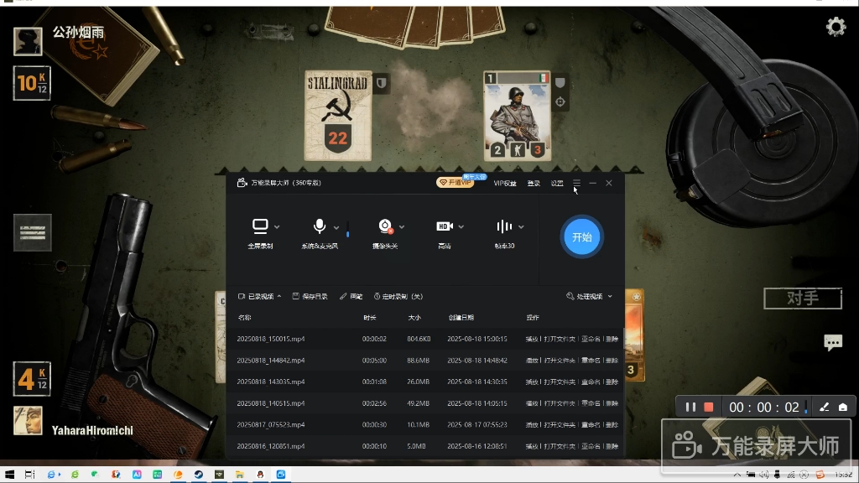The width and height of the screenshot is (859, 483).
Task: Click the YaharaHiromichi player avatar
Action: click(28, 421)
